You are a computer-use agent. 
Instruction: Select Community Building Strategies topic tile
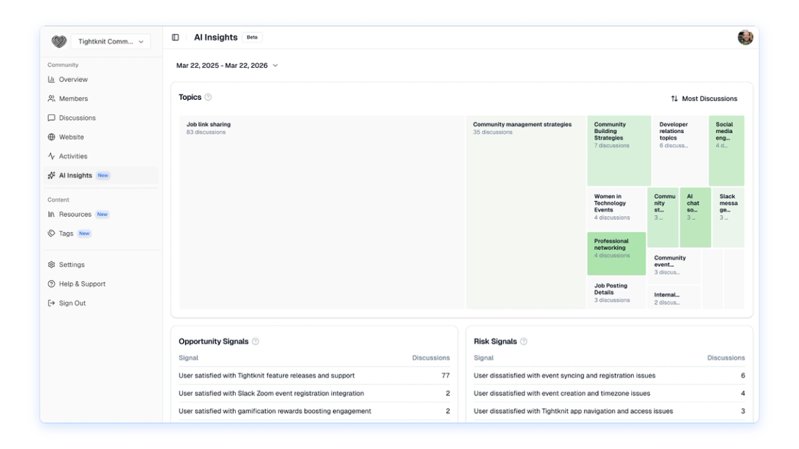[x=619, y=150]
